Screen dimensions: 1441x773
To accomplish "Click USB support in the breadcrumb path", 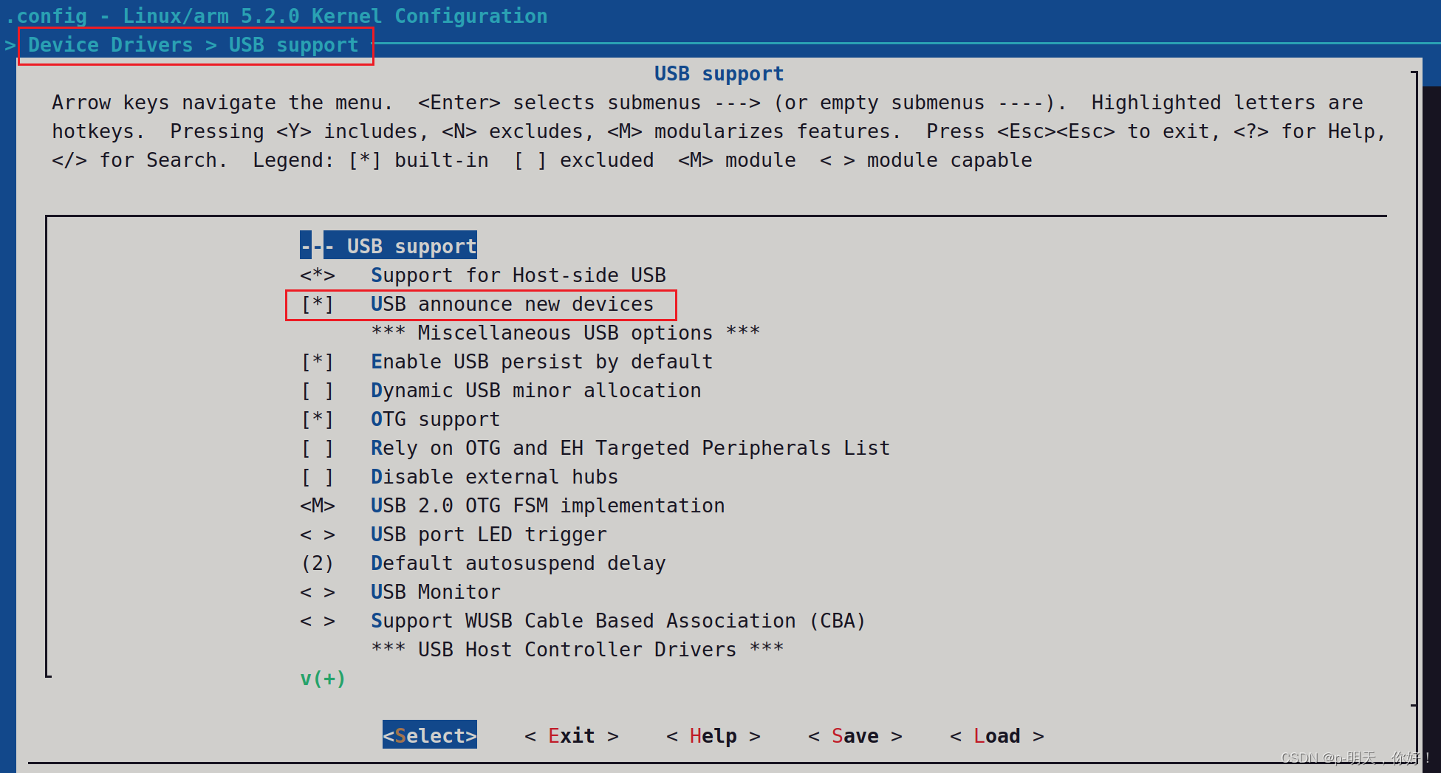I will click(294, 45).
